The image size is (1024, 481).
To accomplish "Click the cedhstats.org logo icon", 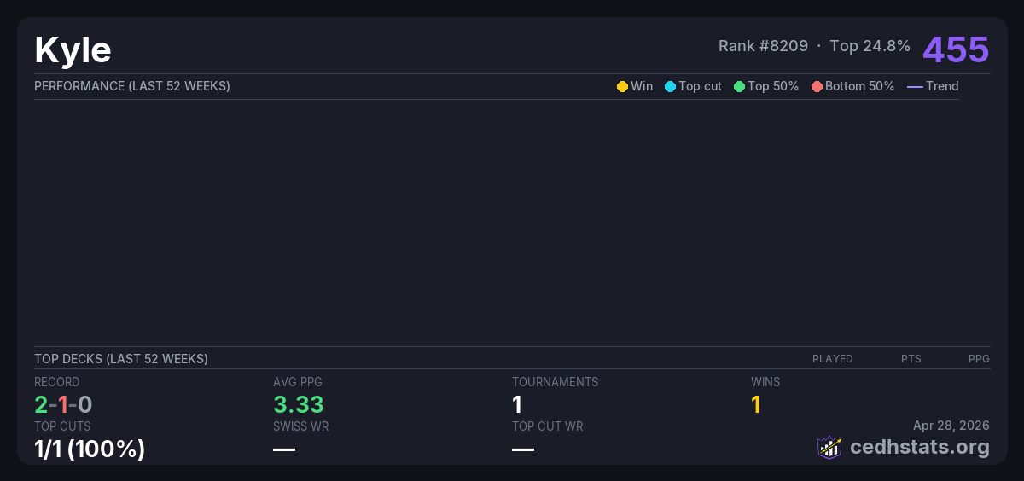I will coord(829,447).
